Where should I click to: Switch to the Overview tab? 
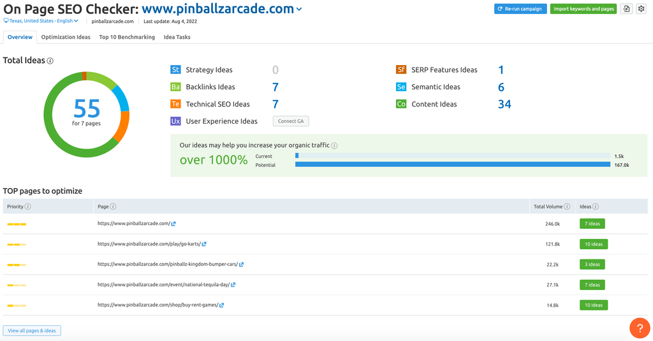pyautogui.click(x=20, y=37)
